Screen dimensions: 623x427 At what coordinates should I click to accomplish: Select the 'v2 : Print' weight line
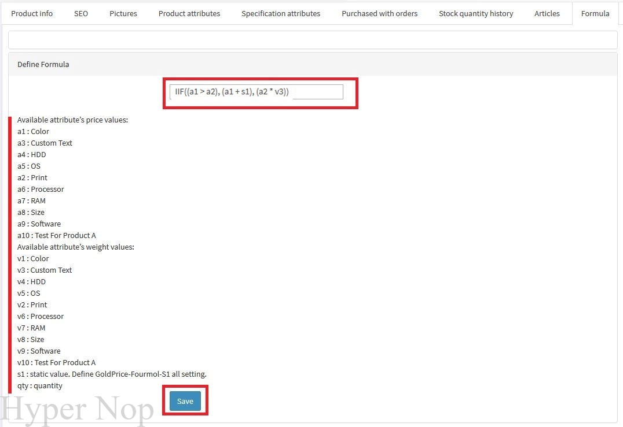tap(32, 305)
